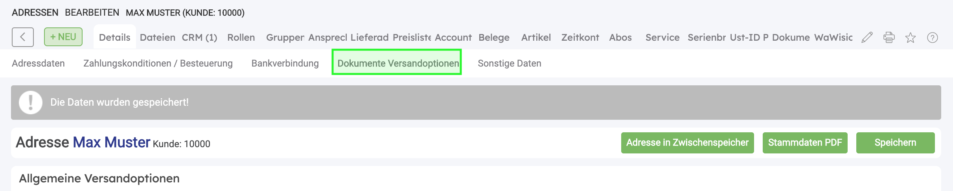
Task: Switch to the Dateien tab
Action: [158, 38]
